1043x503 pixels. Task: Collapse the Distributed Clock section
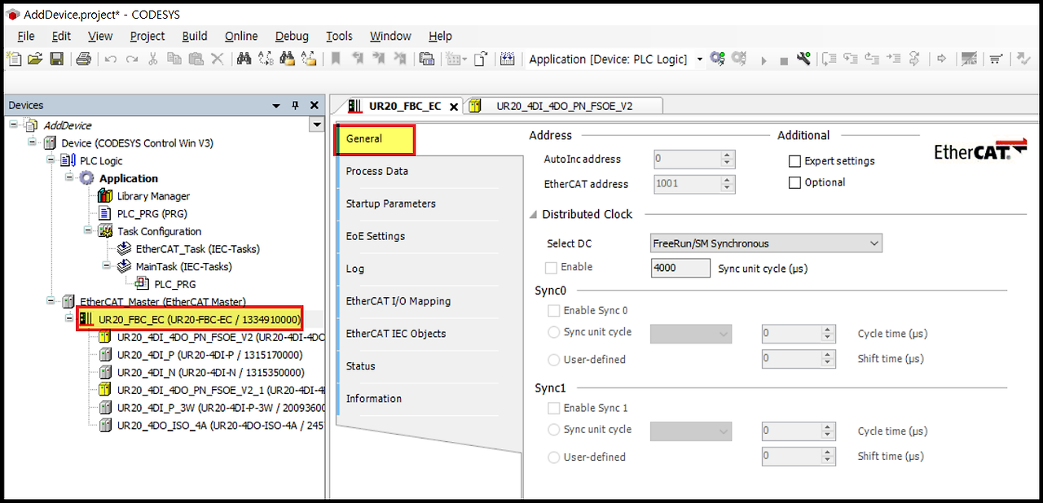tap(532, 214)
